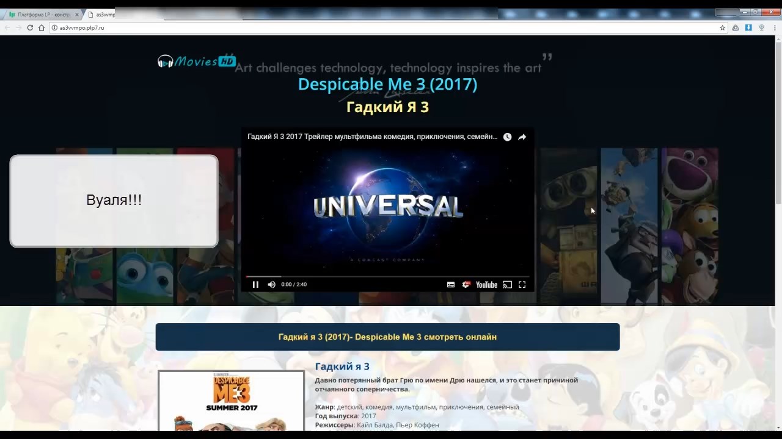The image size is (782, 439).
Task: Bookmark this page with star icon
Action: (x=722, y=28)
